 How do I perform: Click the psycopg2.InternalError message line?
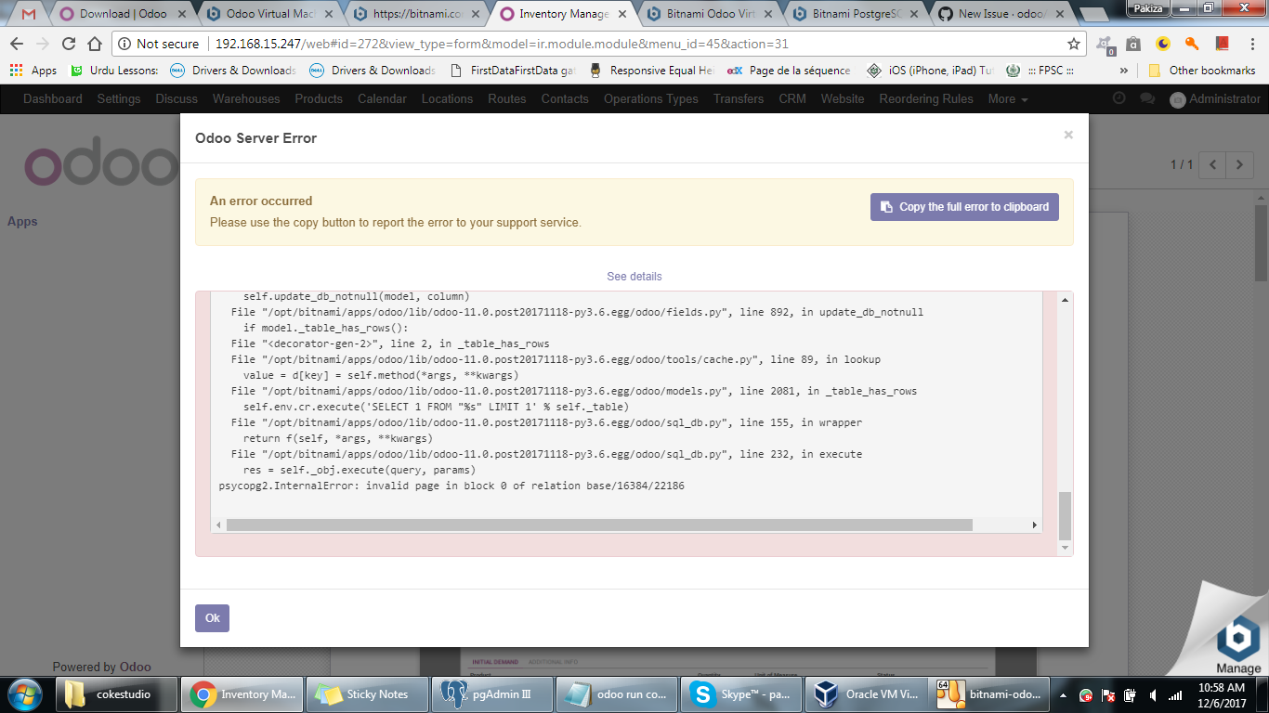click(451, 486)
